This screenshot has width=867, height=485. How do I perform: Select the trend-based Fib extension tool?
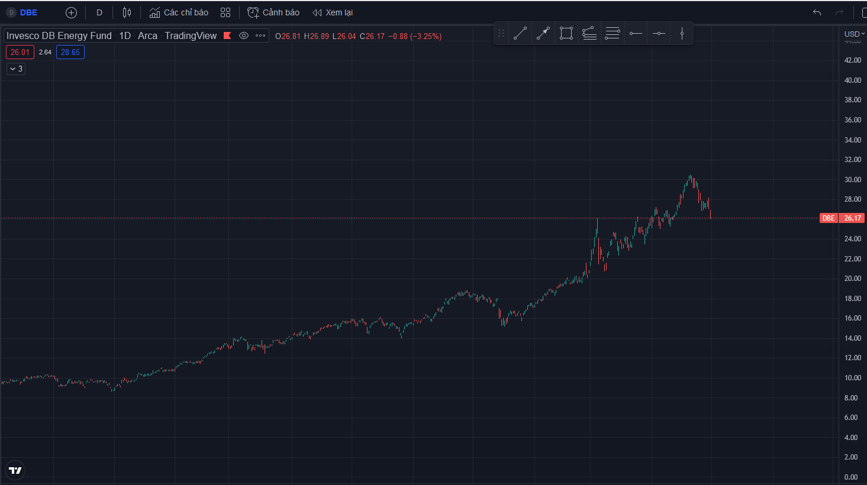[x=589, y=34]
